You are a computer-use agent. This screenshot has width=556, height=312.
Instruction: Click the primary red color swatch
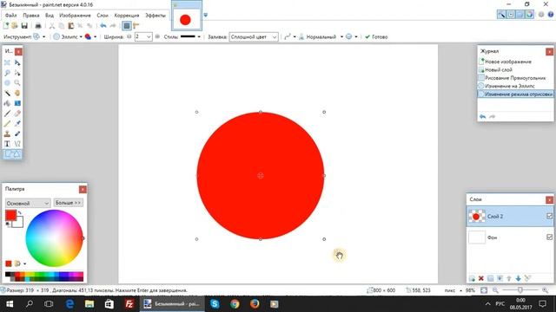tap(10, 215)
